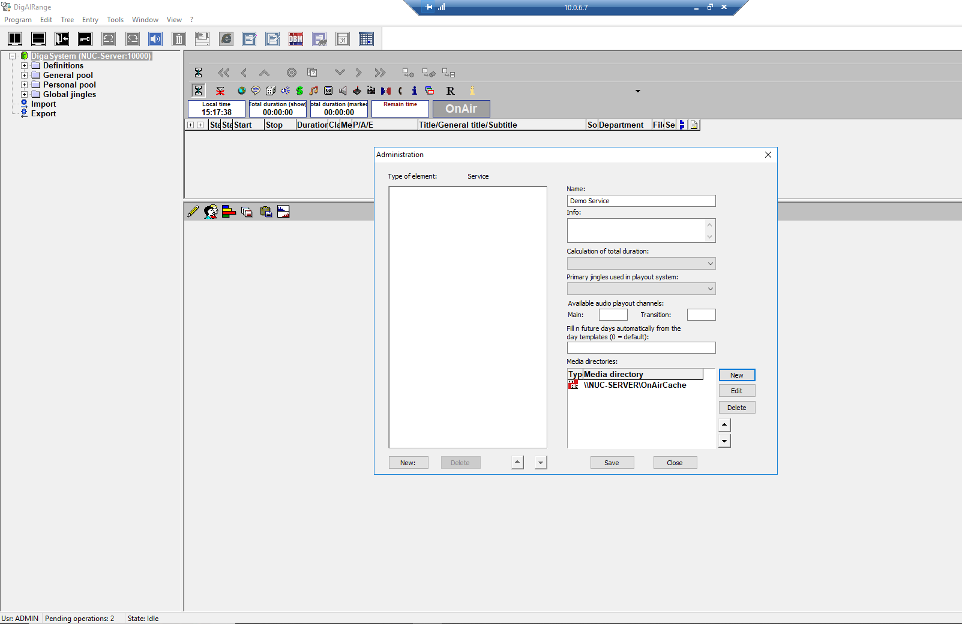Open Calculation of total duration dropdown
962x624 pixels.
tap(641, 264)
